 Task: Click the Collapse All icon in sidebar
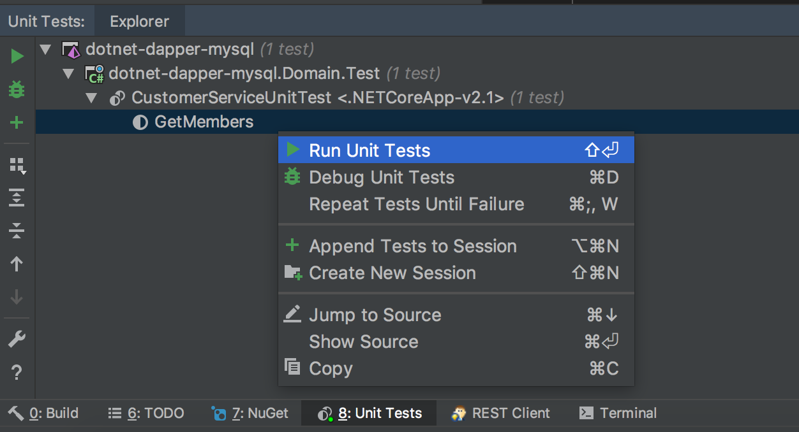[x=17, y=231]
